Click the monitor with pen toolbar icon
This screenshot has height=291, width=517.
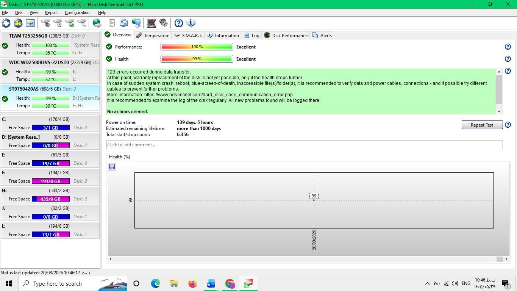152,23
